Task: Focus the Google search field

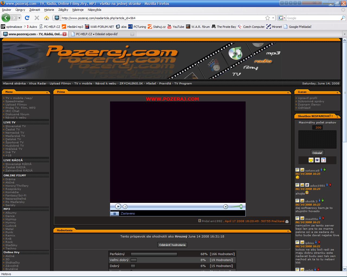Action: (313, 18)
